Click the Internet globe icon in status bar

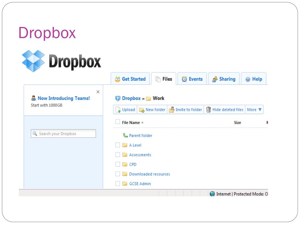coord(212,194)
